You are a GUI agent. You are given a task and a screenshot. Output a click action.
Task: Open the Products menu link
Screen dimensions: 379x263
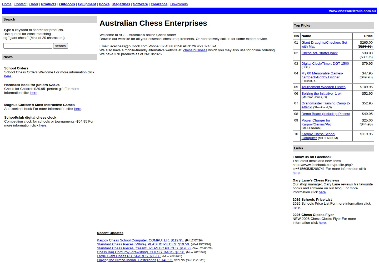click(x=49, y=4)
